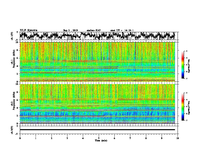Viewport: 200px width, 155px height.
Task: Click time axis tick label "0"
Action: 20,138
